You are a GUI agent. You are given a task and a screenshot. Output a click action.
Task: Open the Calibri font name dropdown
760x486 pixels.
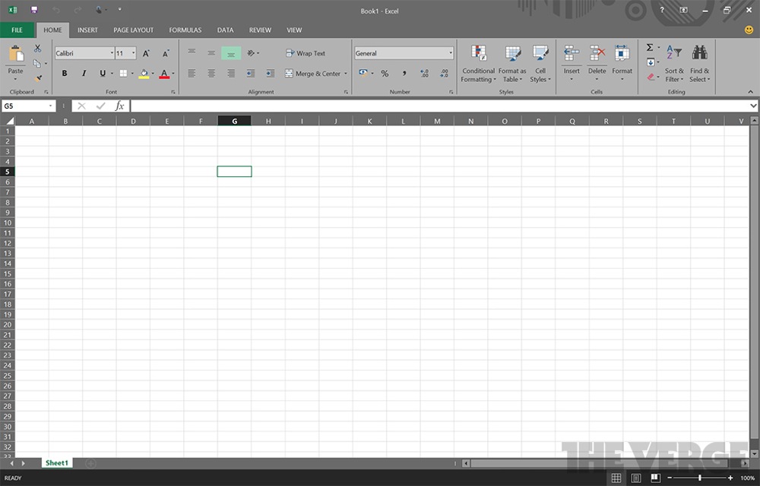(x=111, y=54)
